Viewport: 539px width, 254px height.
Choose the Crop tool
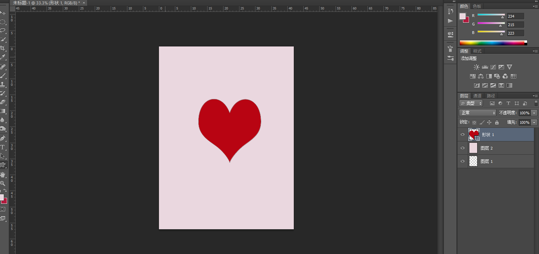point(3,48)
